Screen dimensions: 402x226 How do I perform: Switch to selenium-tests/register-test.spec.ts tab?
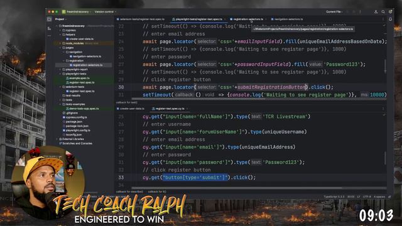click(141, 19)
